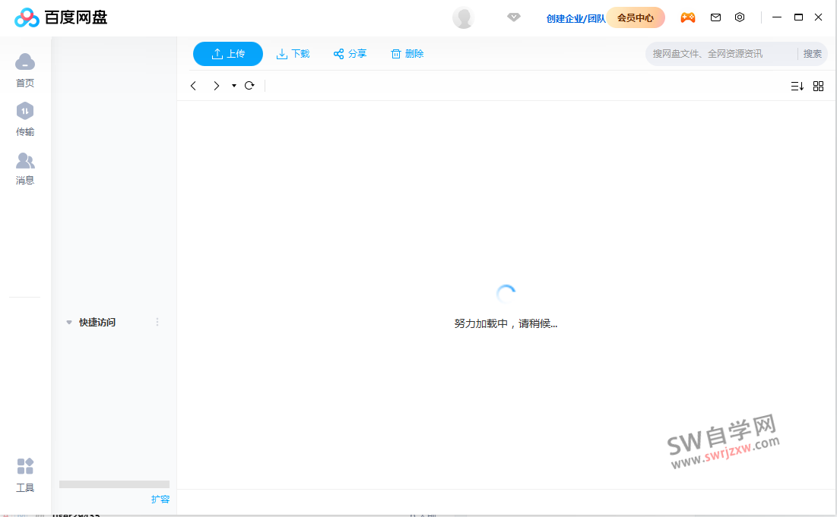This screenshot has height=517, width=837.
Task: Go back to previous folder
Action: pos(194,86)
